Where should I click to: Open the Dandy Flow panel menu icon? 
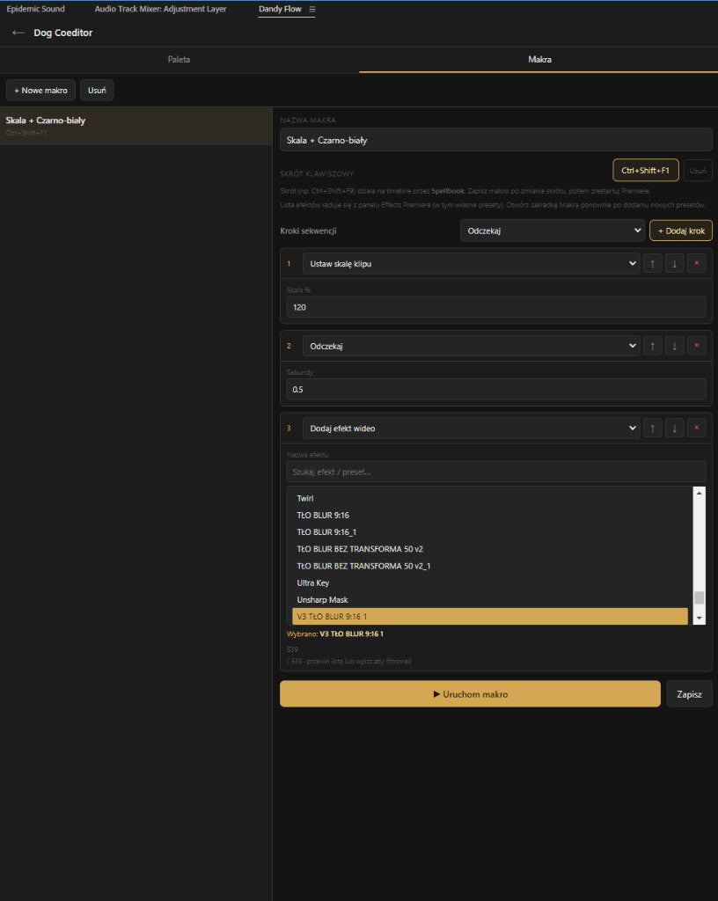(x=311, y=9)
